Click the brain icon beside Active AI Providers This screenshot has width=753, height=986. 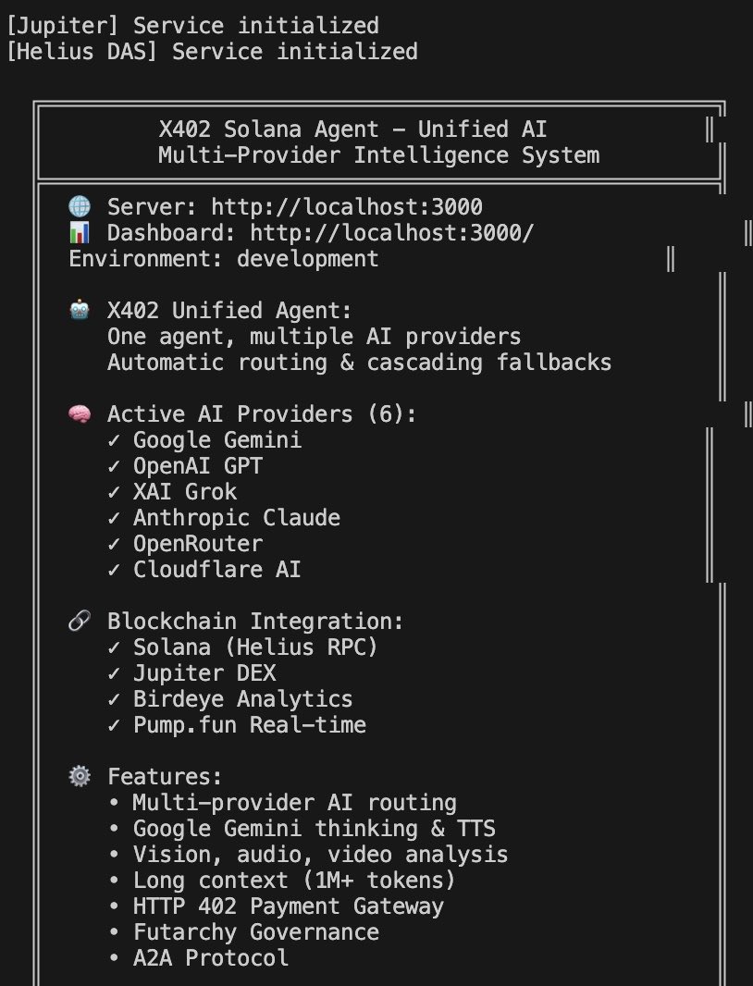pos(80,414)
